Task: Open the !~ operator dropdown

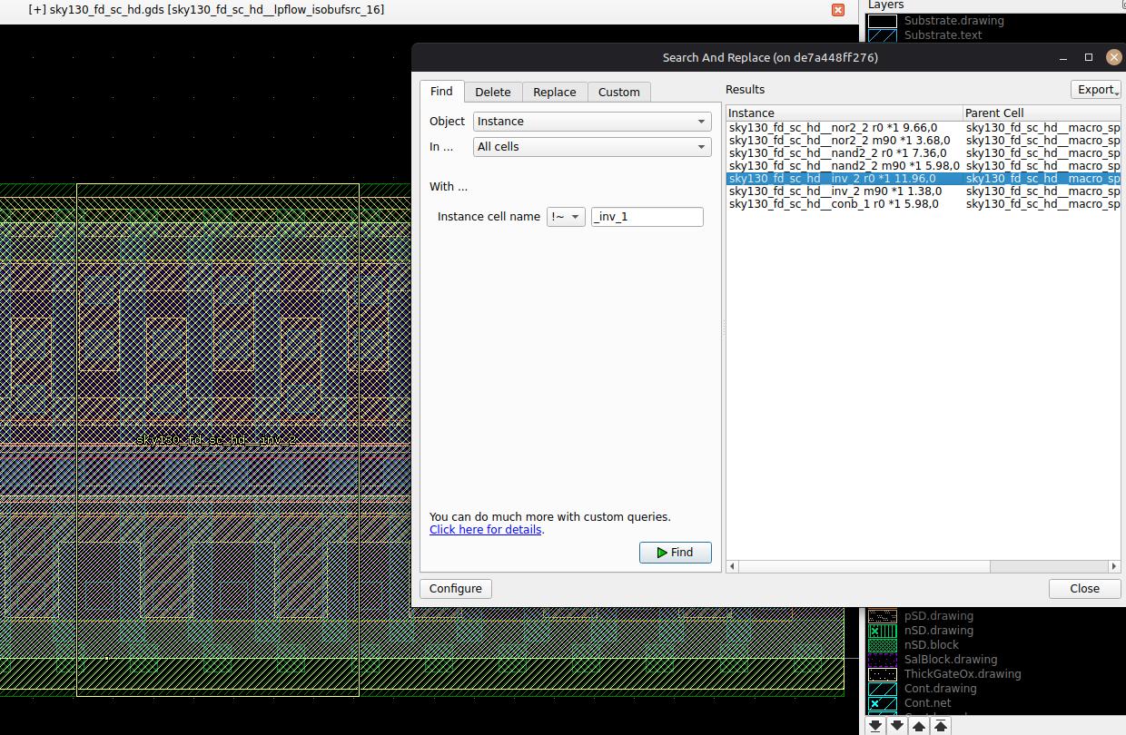Action: [566, 217]
